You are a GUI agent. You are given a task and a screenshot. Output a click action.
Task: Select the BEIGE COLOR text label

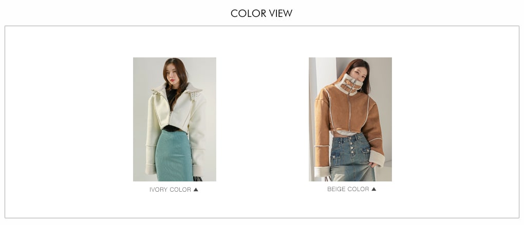pyautogui.click(x=348, y=189)
